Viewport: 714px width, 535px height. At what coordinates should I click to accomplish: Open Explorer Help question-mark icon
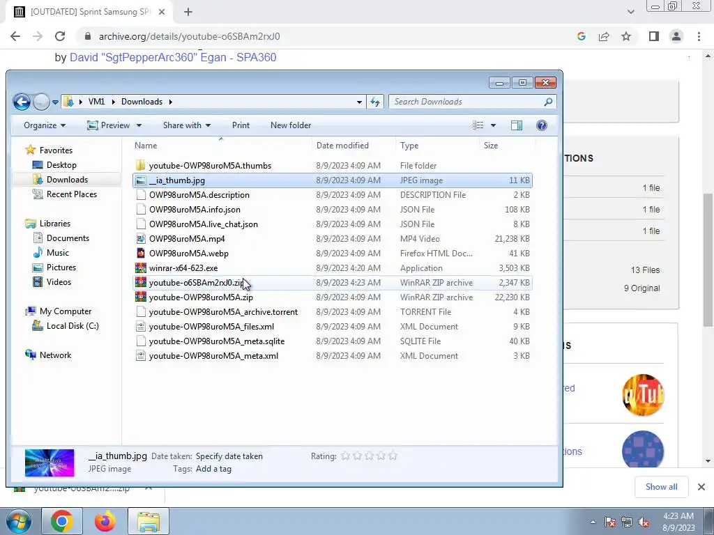point(541,125)
